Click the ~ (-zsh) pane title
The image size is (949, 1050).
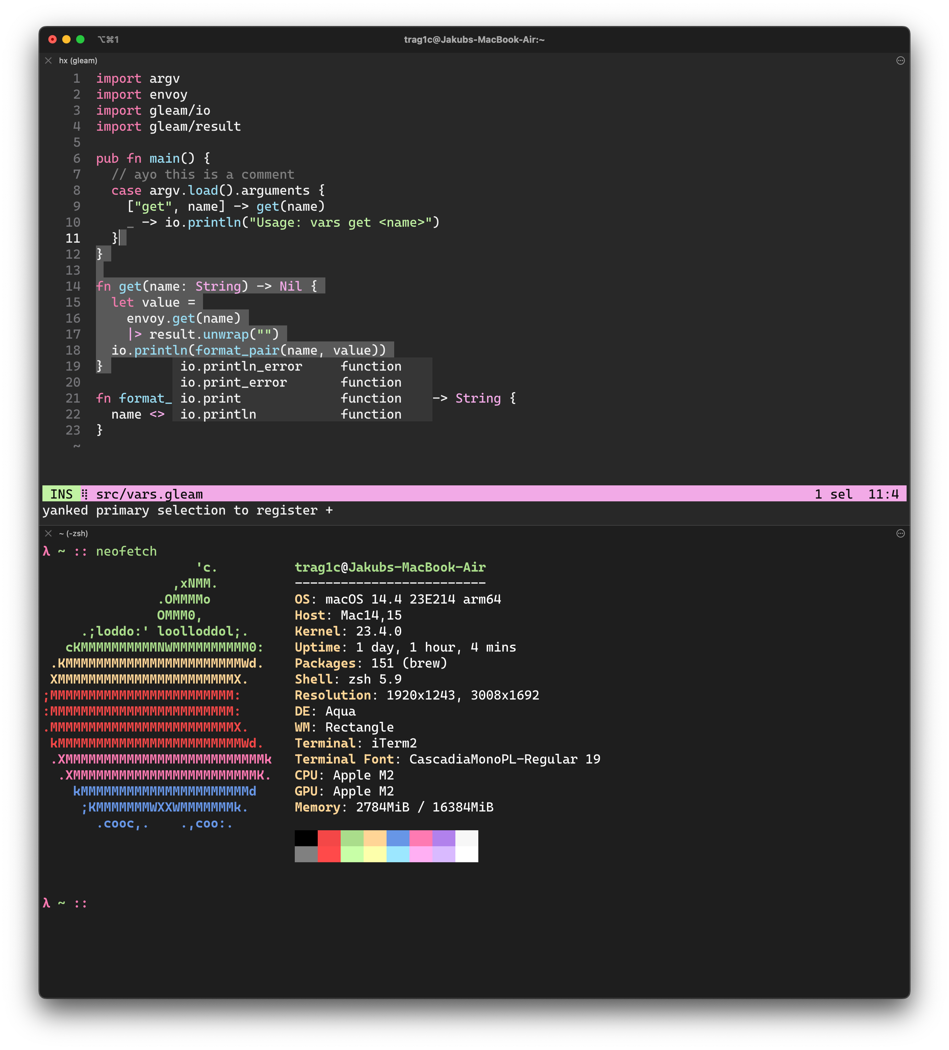tap(73, 533)
